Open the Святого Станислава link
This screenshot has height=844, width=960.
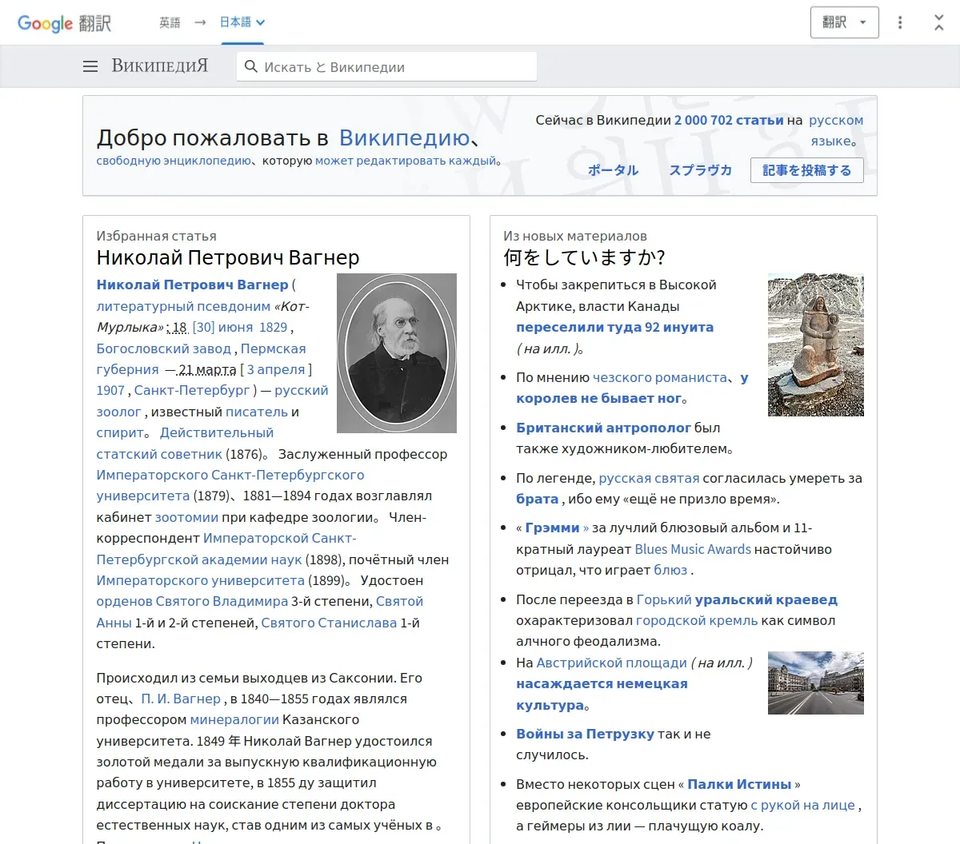[x=329, y=623]
